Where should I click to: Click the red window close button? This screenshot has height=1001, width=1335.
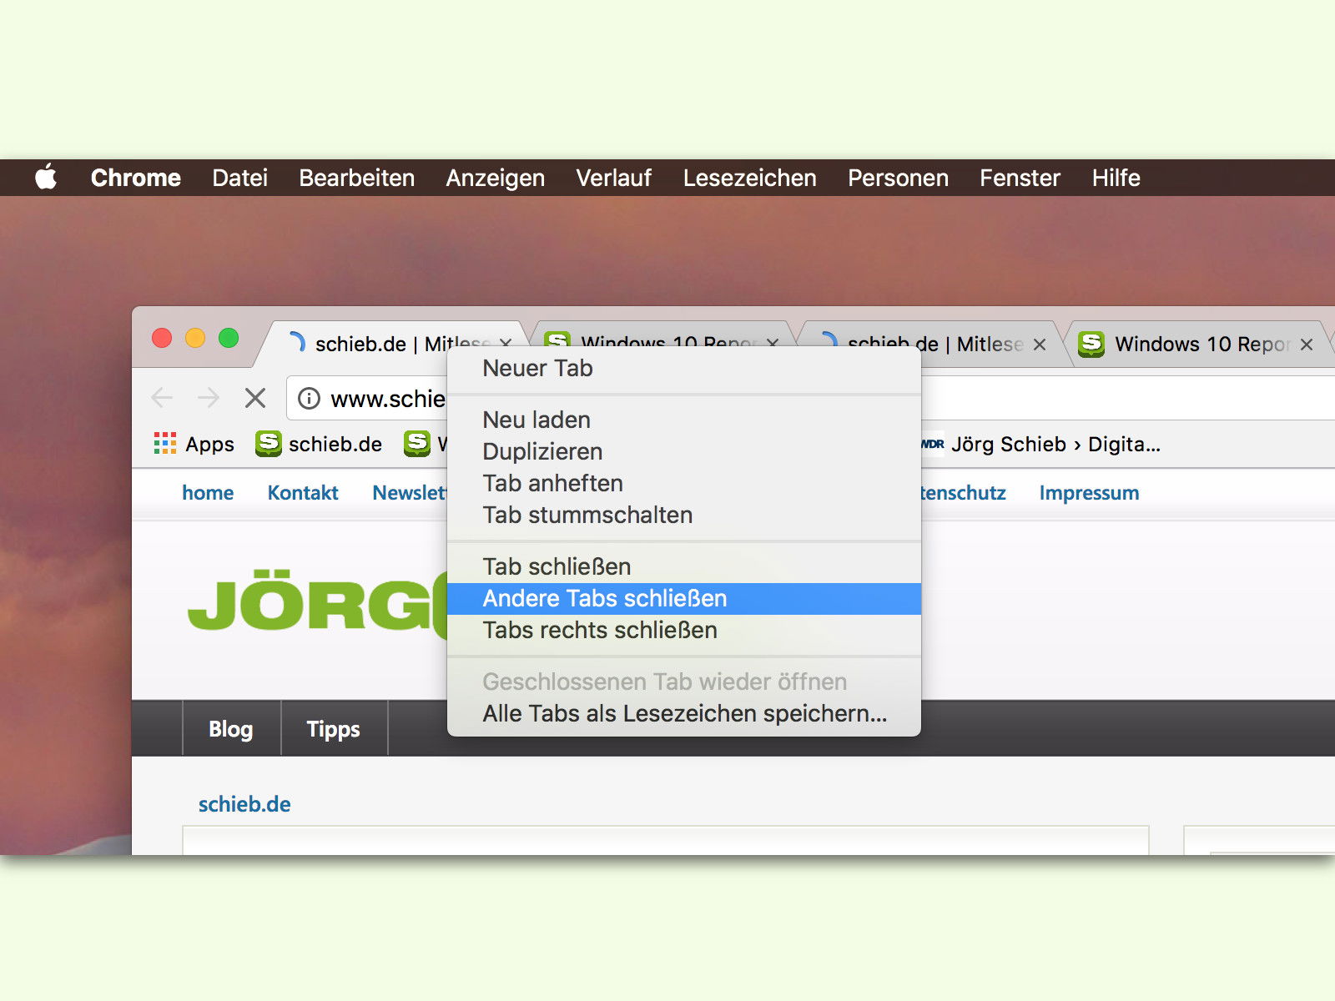[x=162, y=338]
